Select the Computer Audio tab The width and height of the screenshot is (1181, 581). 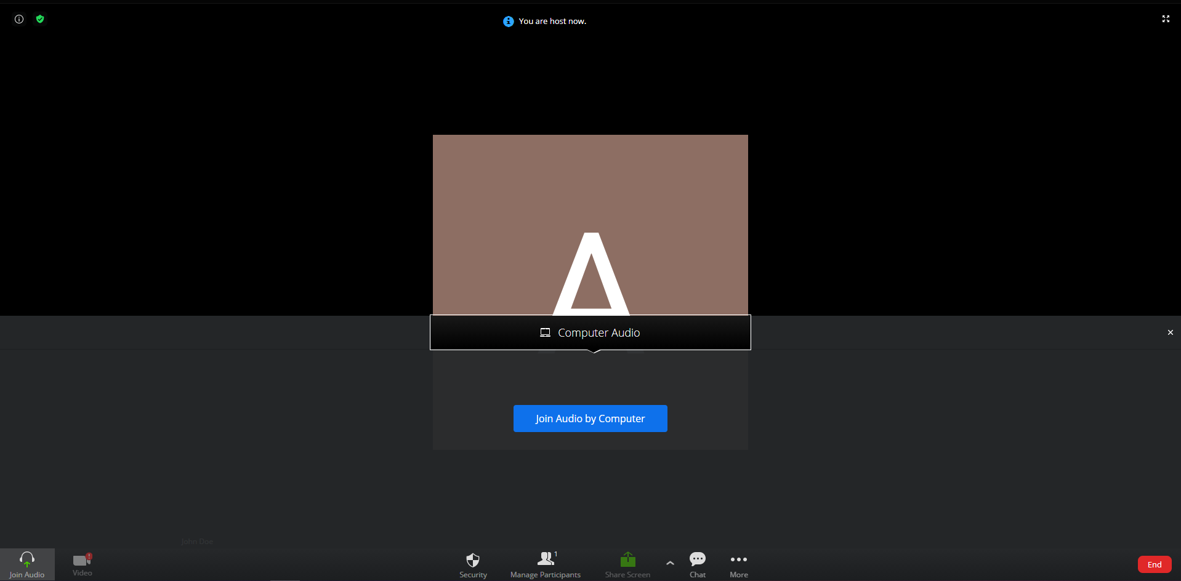click(590, 332)
